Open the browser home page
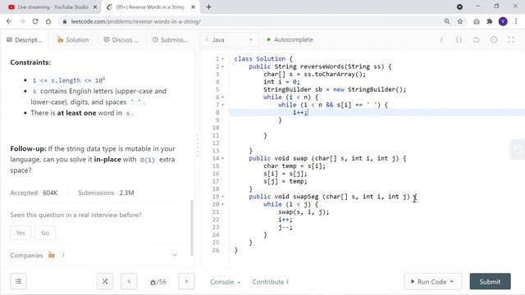This screenshot has width=525, height=295. [x=48, y=21]
